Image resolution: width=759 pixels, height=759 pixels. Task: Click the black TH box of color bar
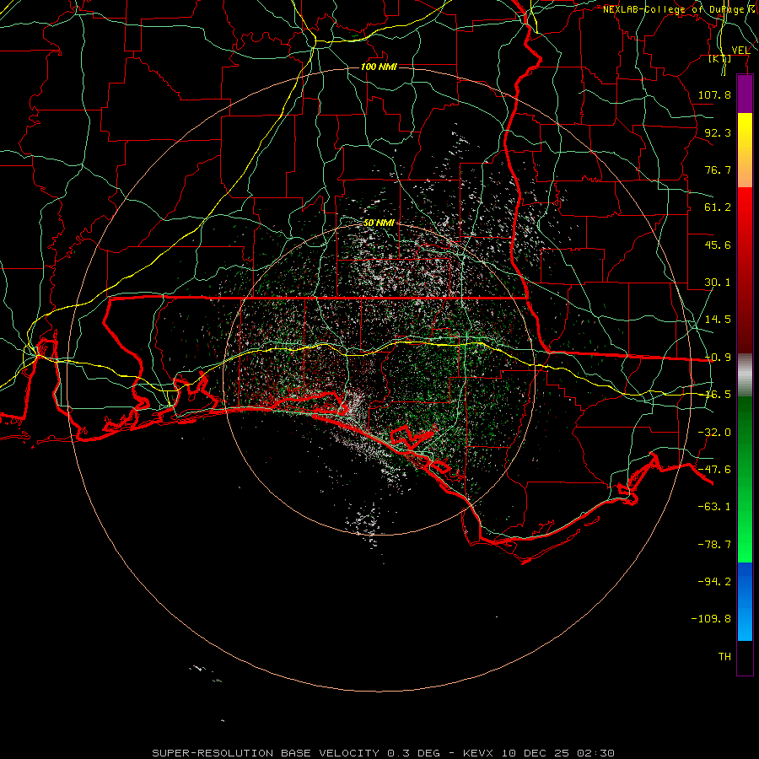(x=745, y=657)
